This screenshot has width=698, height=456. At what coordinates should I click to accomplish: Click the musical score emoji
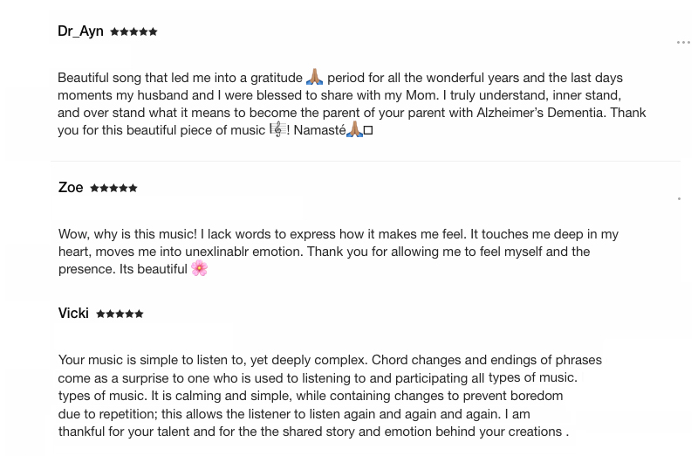278,130
